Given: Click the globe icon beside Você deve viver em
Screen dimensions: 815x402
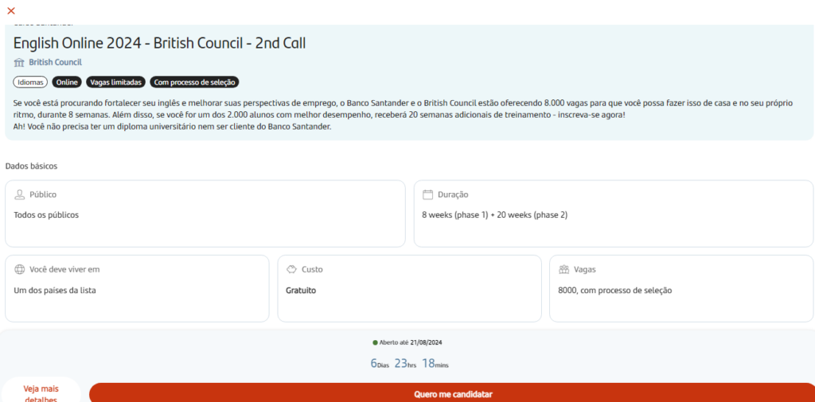Looking at the screenshot, I should (x=20, y=270).
